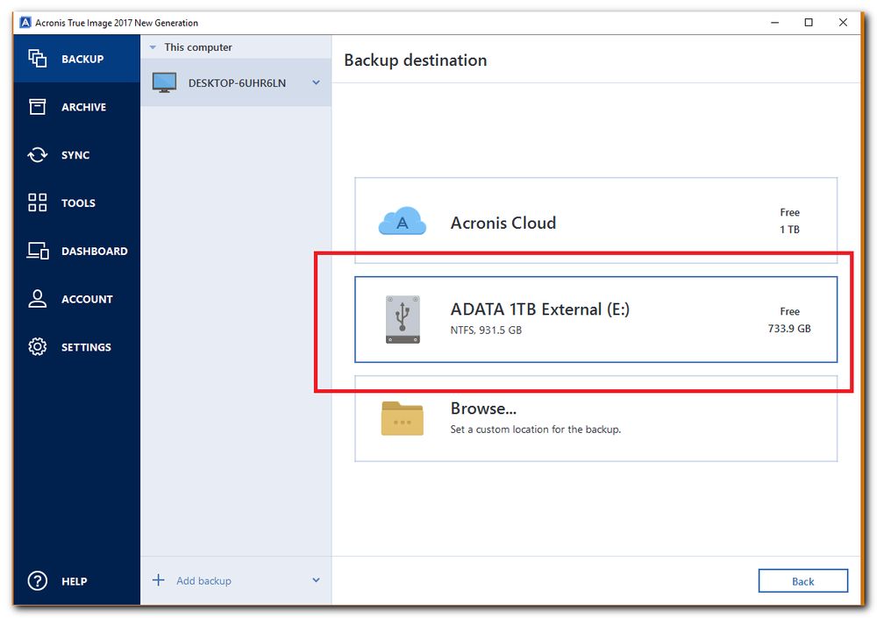Click the Settings gear icon
877x618 pixels.
point(38,347)
